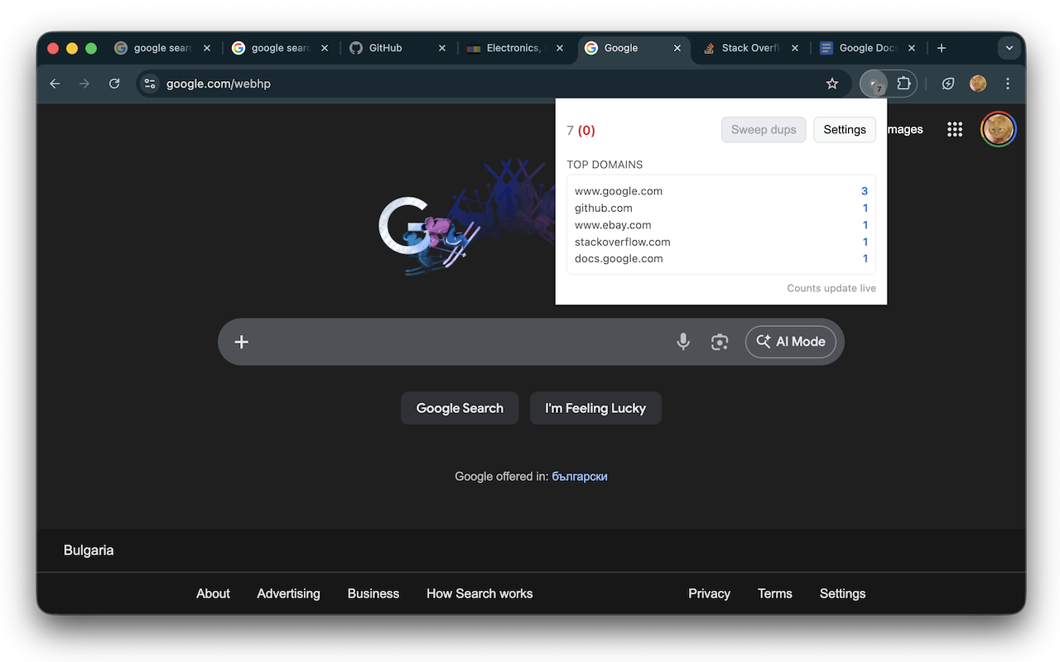Open the About link in the footer
Viewport: 1060px width, 662px height.
click(x=213, y=593)
